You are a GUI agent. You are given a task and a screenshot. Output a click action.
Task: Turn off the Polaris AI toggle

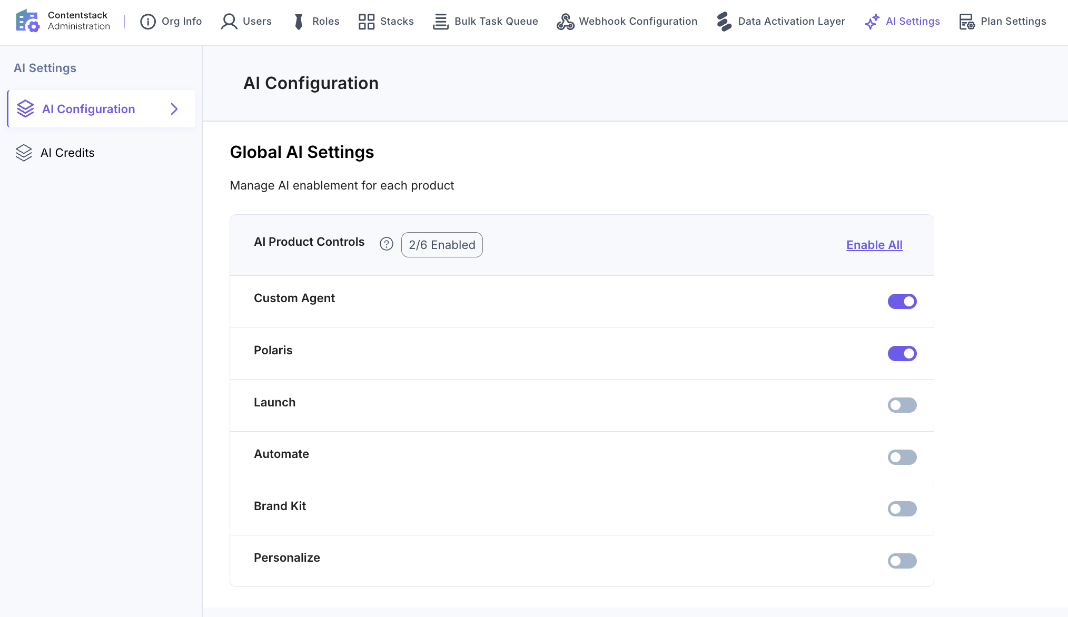(902, 353)
